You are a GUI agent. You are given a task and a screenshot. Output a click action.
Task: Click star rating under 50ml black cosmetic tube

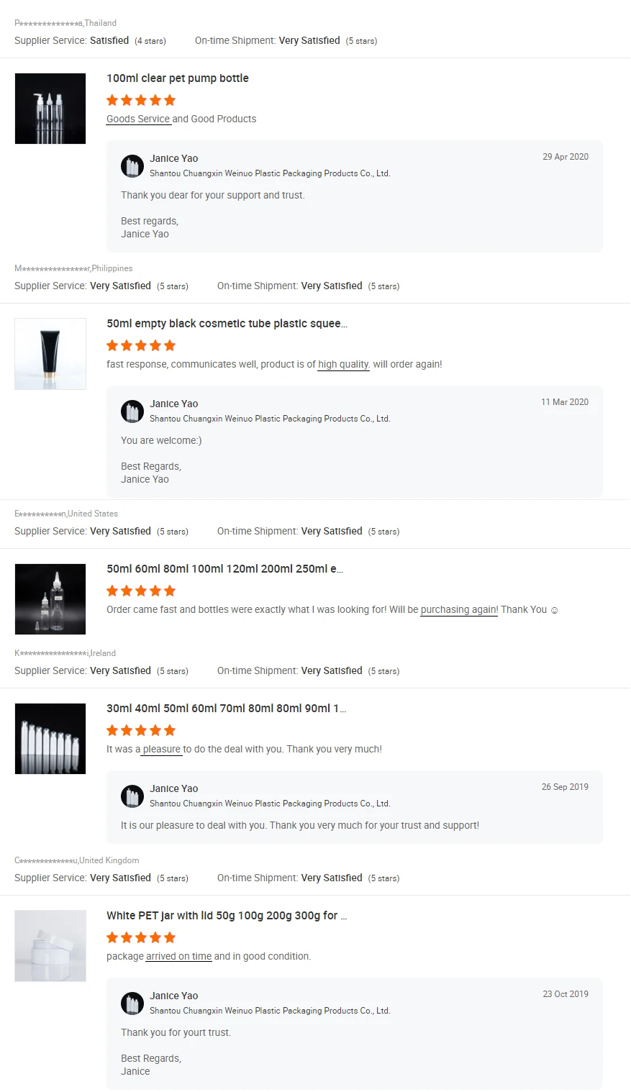[141, 346]
